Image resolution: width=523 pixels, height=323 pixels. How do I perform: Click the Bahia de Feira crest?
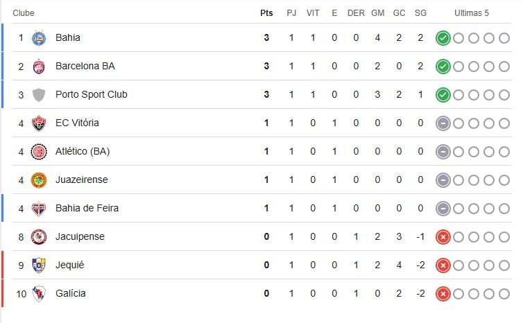[x=39, y=209]
